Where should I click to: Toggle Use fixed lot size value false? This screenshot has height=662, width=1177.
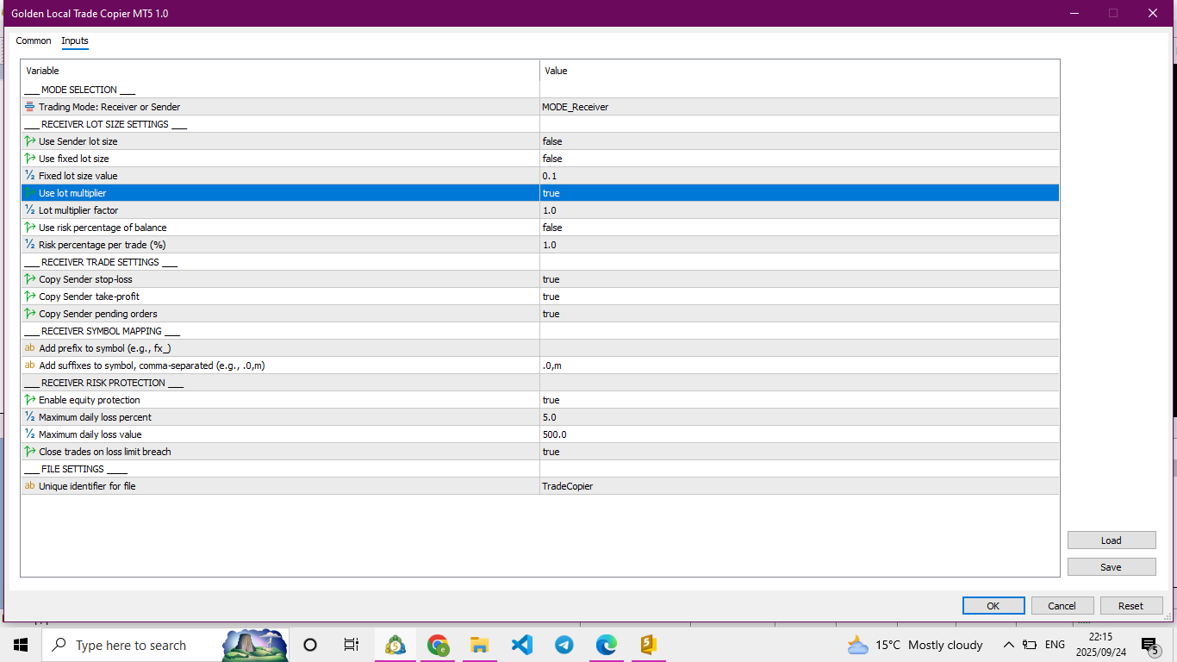pyautogui.click(x=800, y=159)
